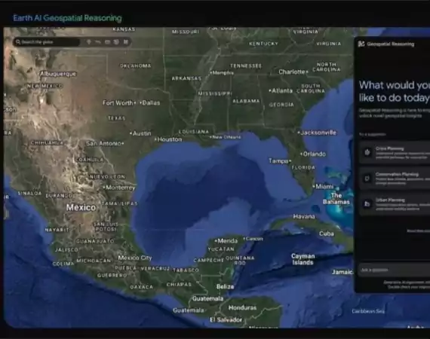Focus the Search the globe field
The width and height of the screenshot is (430, 339).
(x=47, y=42)
